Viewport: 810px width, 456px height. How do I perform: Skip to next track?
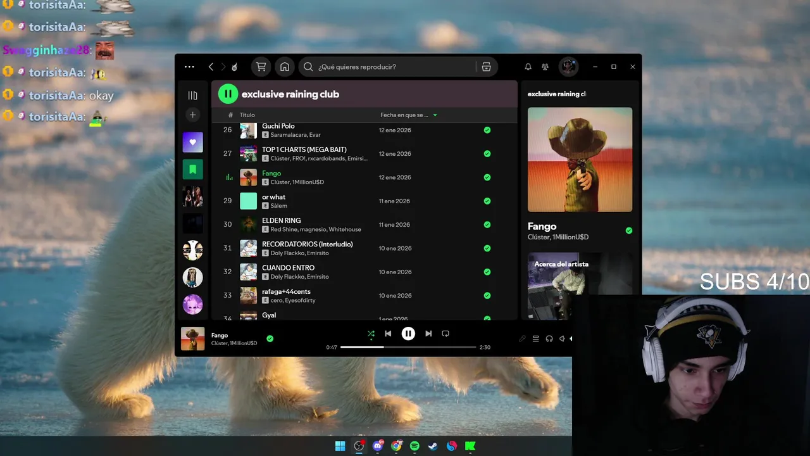428,334
